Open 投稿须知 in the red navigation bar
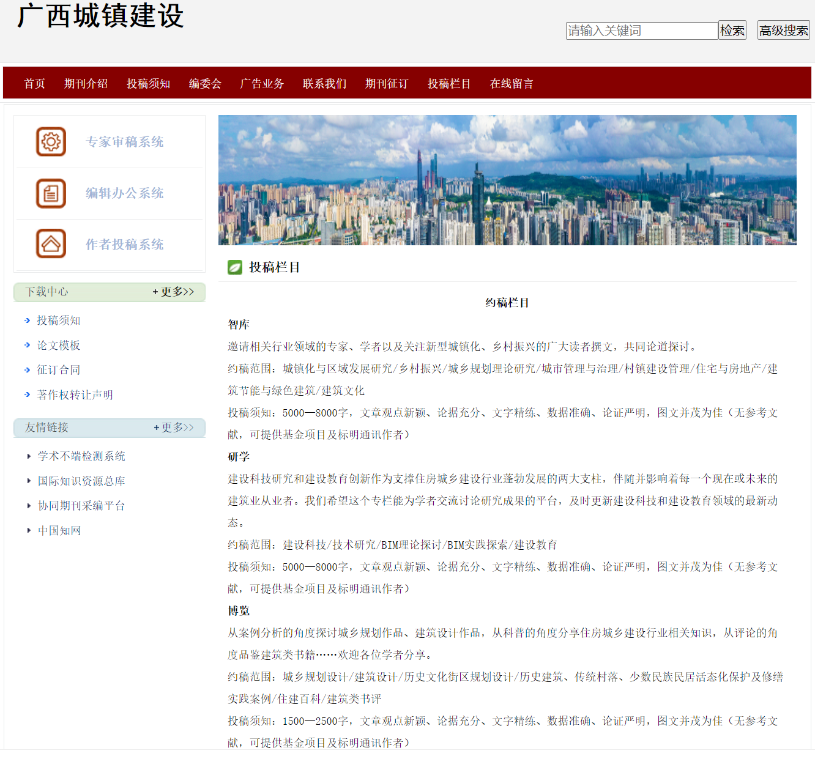Viewport: 815px width, 759px height. point(149,84)
